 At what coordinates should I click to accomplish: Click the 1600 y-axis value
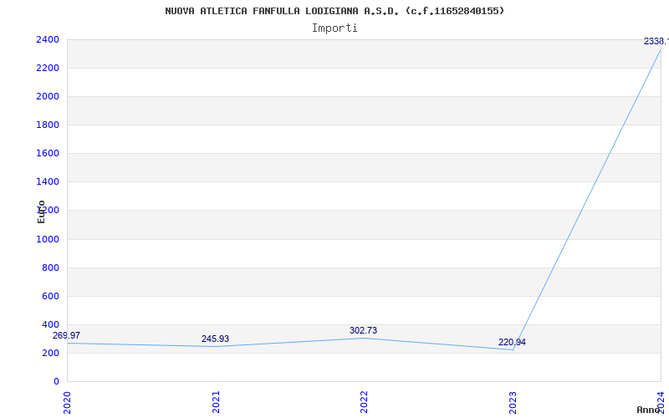[x=48, y=154]
